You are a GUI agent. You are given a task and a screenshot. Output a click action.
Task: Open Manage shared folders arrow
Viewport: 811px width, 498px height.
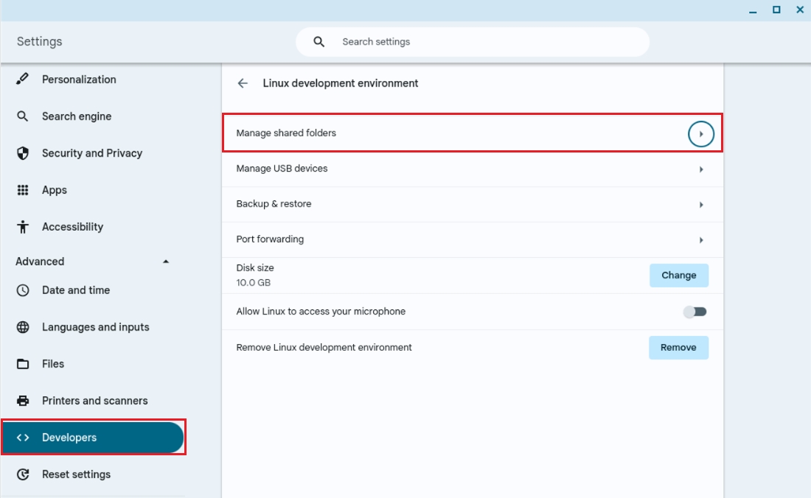[700, 134]
